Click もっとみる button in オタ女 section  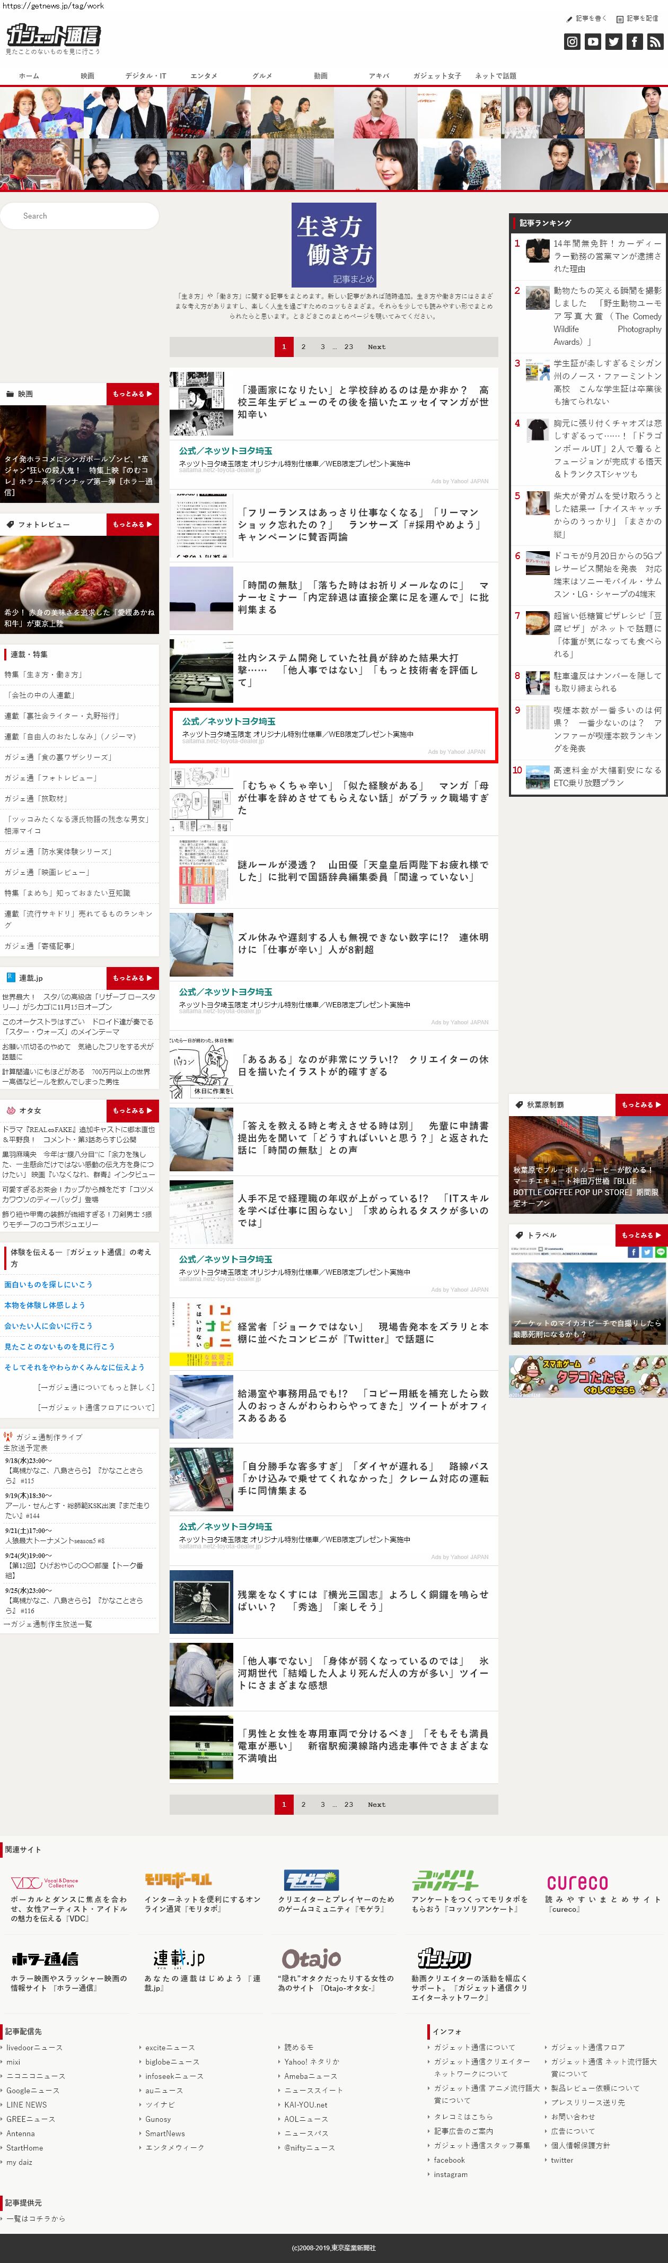tap(133, 1110)
